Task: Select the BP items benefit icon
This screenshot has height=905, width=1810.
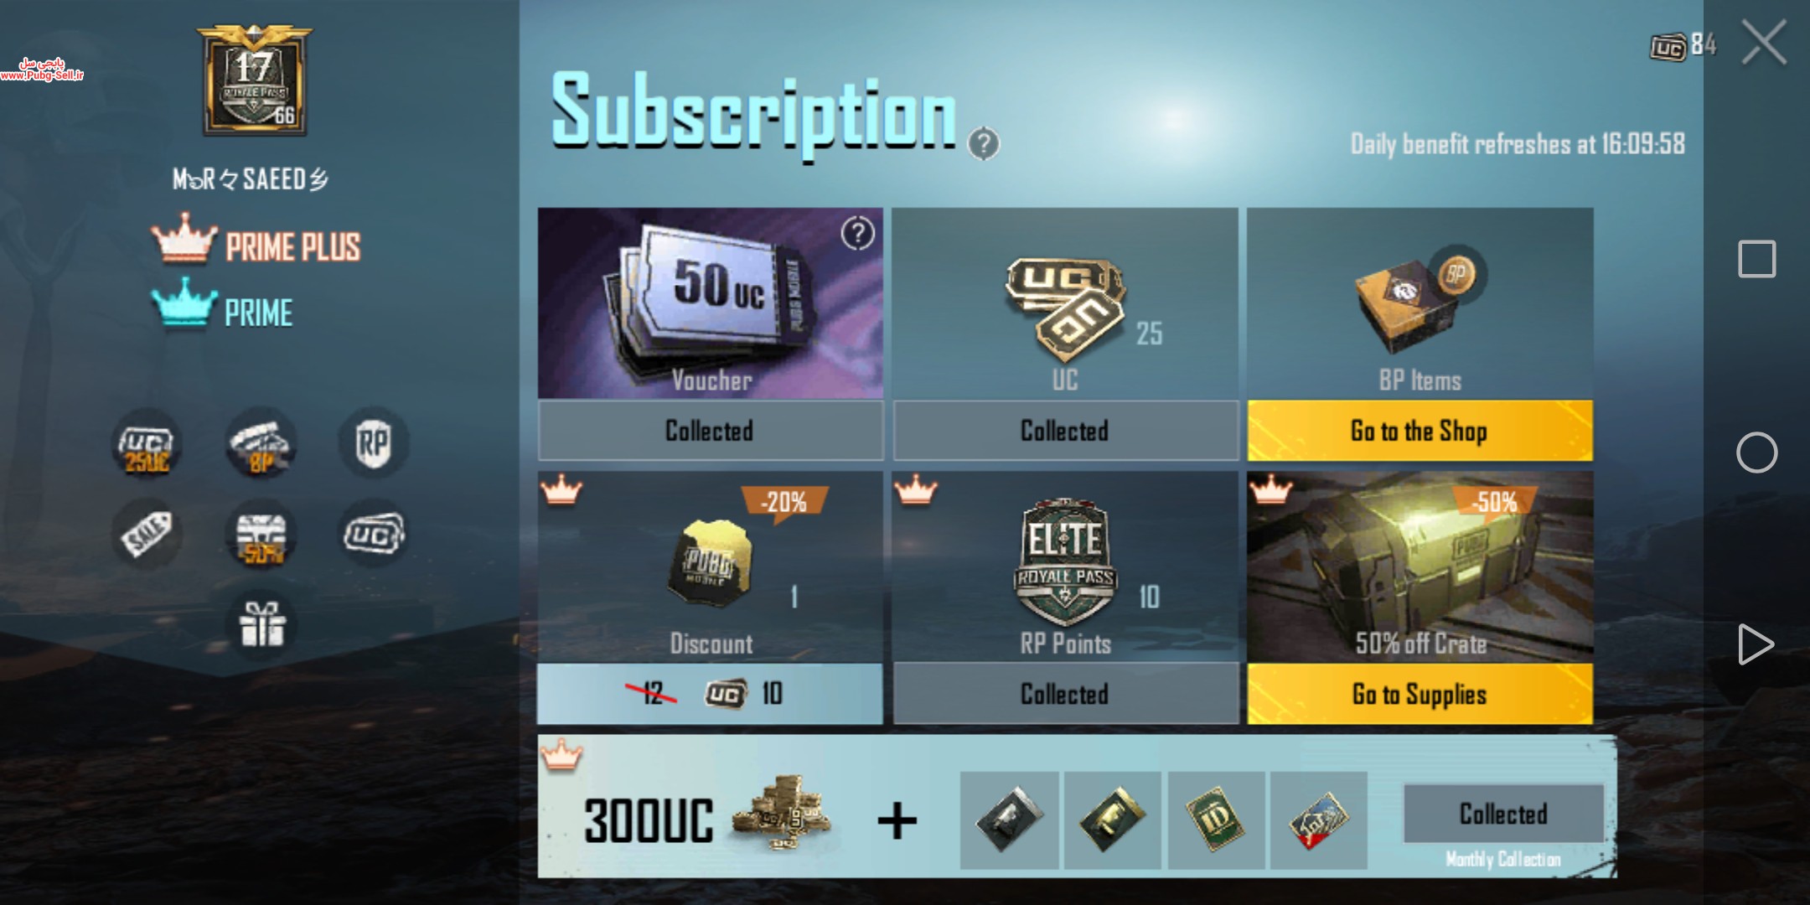Action: point(261,443)
